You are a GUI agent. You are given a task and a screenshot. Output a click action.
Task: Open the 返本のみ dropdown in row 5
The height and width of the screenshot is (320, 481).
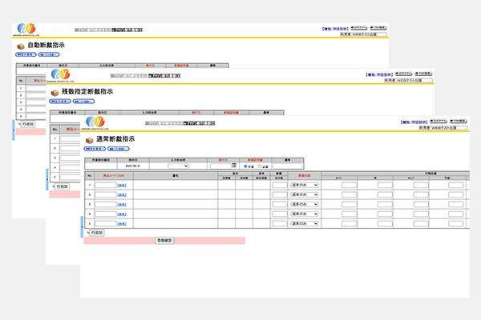tap(305, 223)
